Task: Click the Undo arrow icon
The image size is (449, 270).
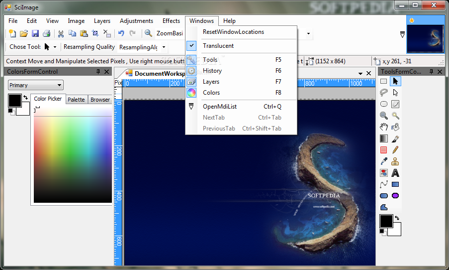Action: click(x=121, y=33)
